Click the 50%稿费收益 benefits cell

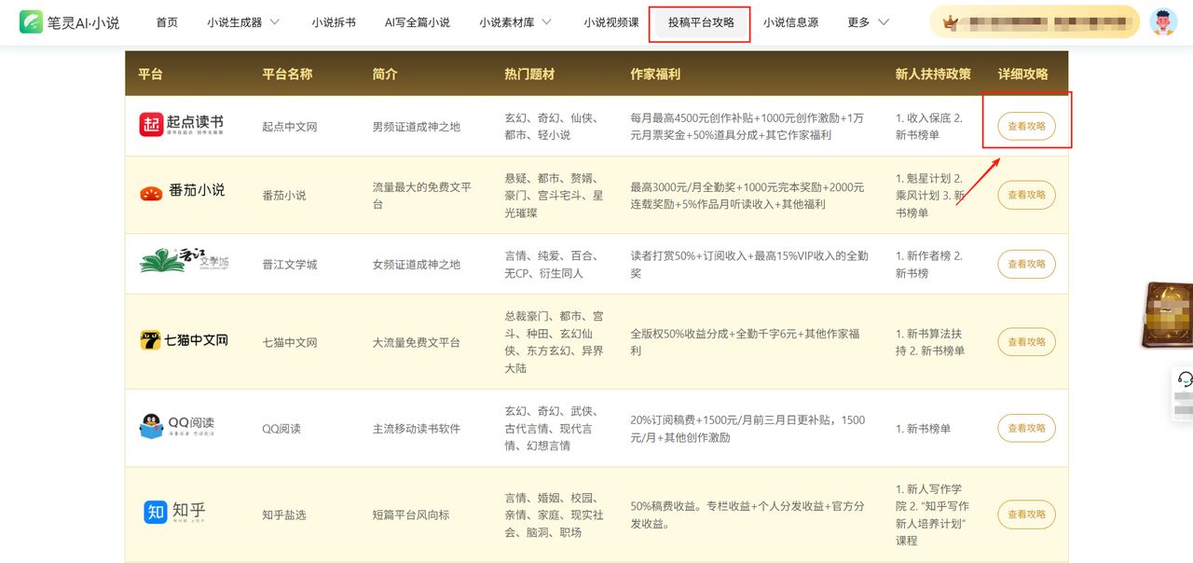coord(747,515)
